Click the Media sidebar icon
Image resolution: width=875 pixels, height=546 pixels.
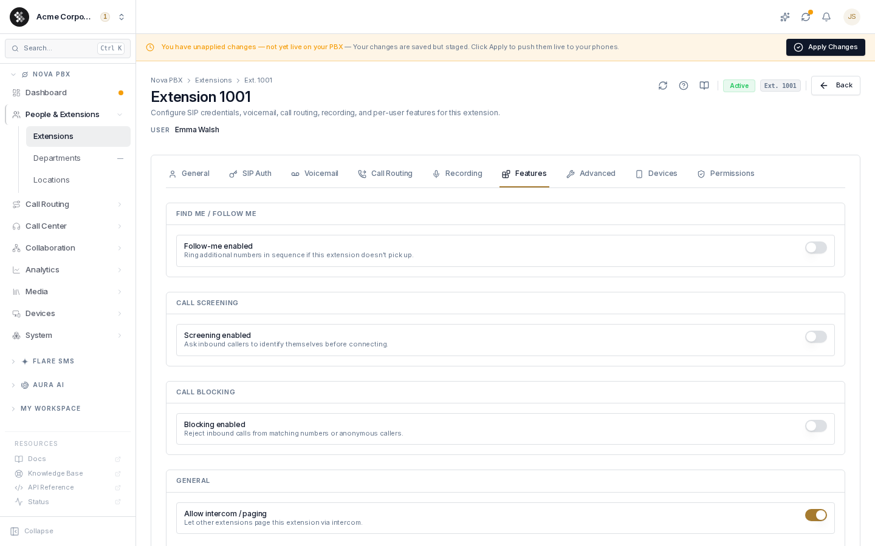(x=16, y=292)
